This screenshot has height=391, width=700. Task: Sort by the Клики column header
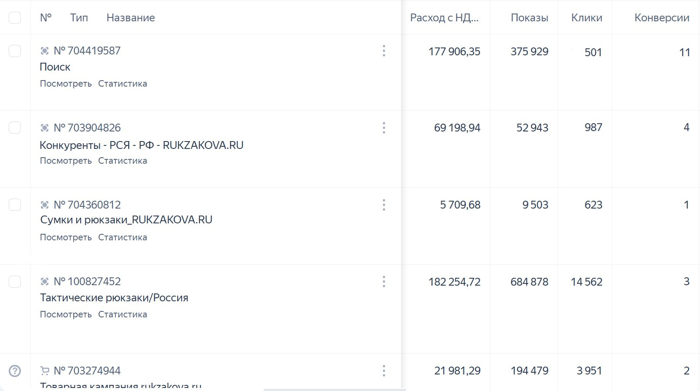click(x=586, y=18)
